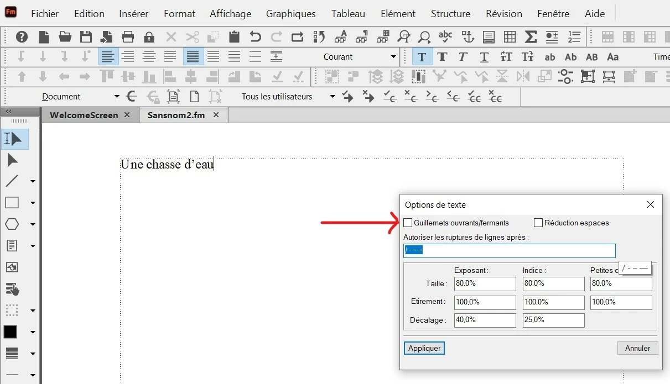This screenshot has height=384, width=670.
Task: Enable Réduction espaces checkbox
Action: [x=538, y=223]
